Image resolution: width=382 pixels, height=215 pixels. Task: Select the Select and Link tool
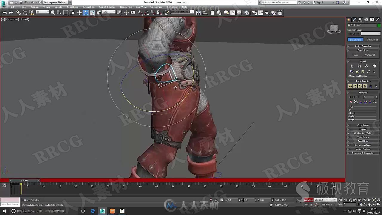coord(19,13)
